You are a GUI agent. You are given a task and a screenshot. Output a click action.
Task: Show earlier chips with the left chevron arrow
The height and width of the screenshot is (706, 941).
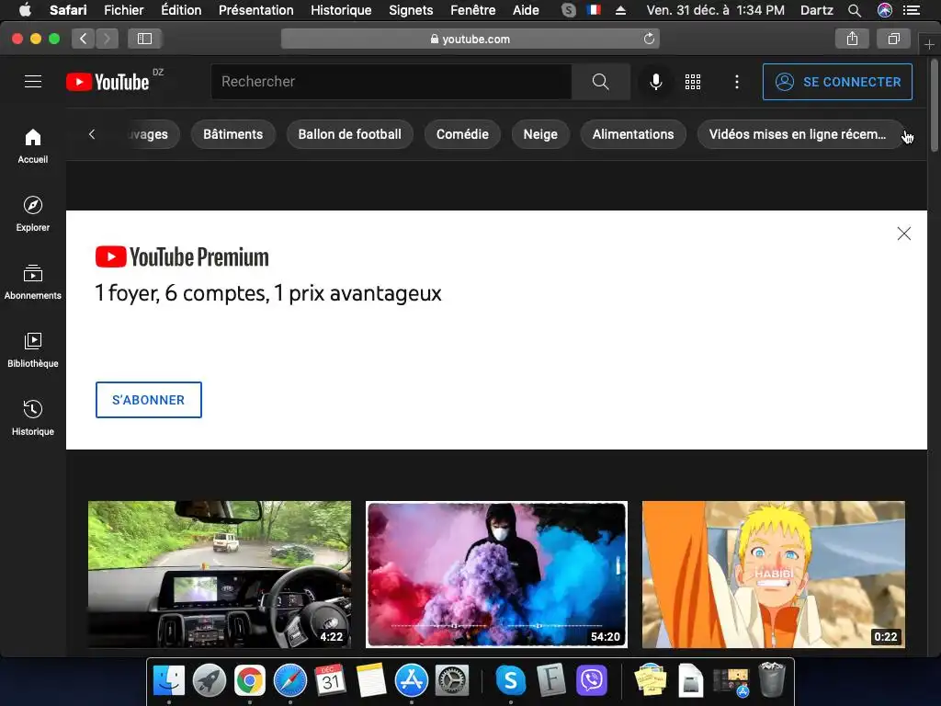tap(92, 134)
